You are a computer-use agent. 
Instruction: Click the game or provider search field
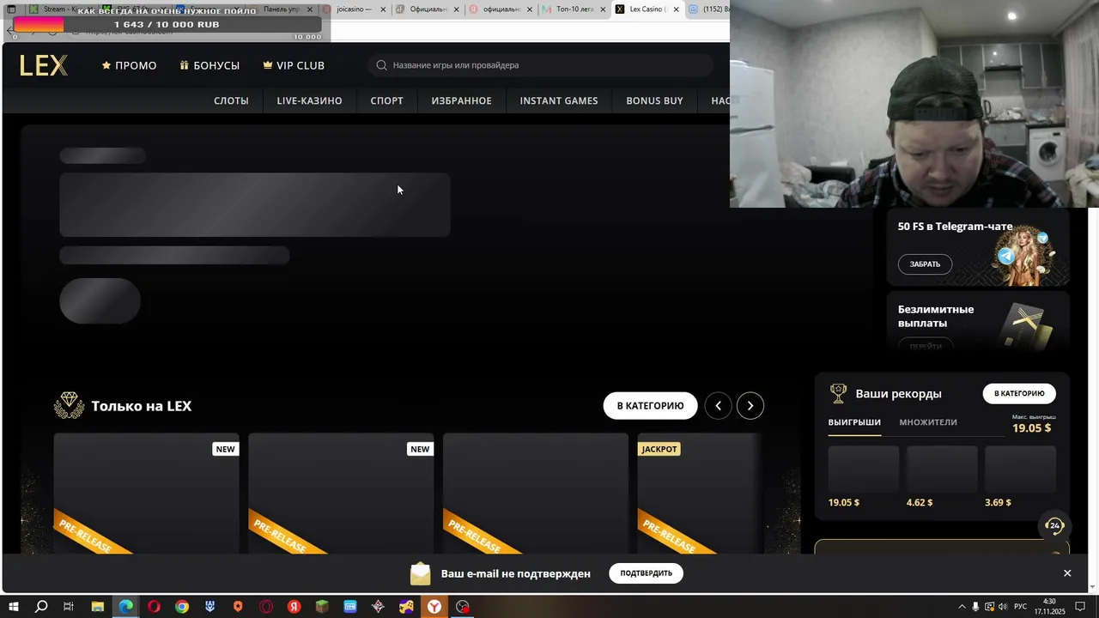[x=541, y=65]
